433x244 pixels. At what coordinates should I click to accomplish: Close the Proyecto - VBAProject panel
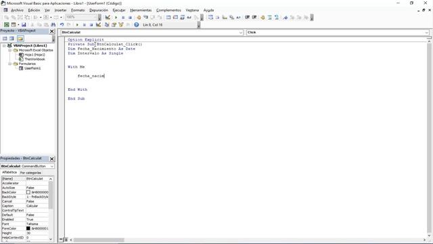pyautogui.click(x=51, y=31)
